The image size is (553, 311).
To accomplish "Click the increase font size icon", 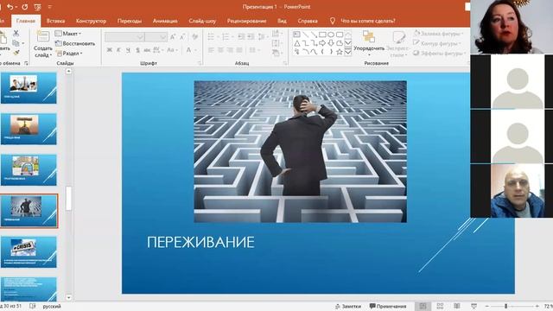I will [x=173, y=36].
